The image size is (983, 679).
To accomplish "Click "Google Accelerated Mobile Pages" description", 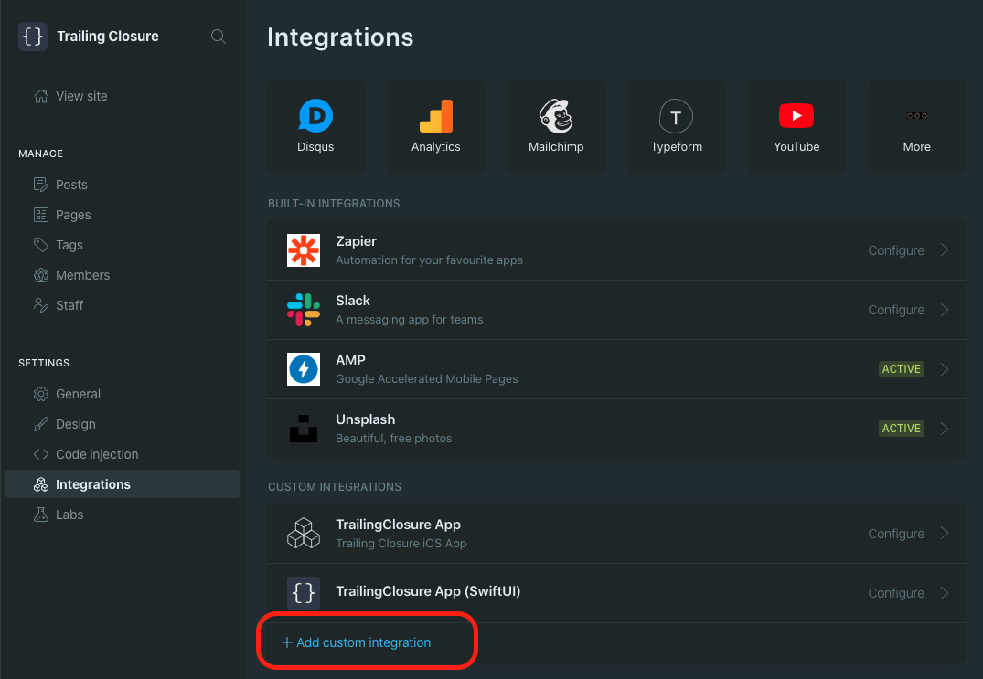I will (427, 379).
